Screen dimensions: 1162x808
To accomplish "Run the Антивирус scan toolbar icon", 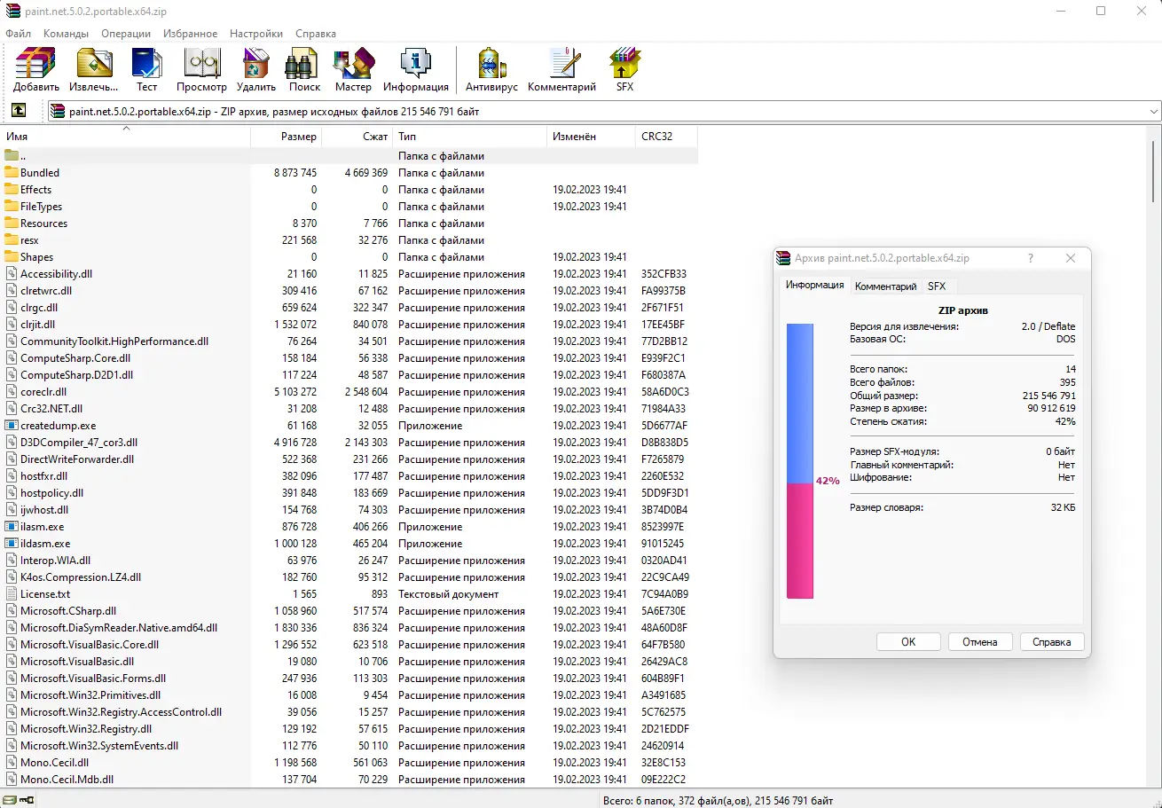I will (491, 64).
